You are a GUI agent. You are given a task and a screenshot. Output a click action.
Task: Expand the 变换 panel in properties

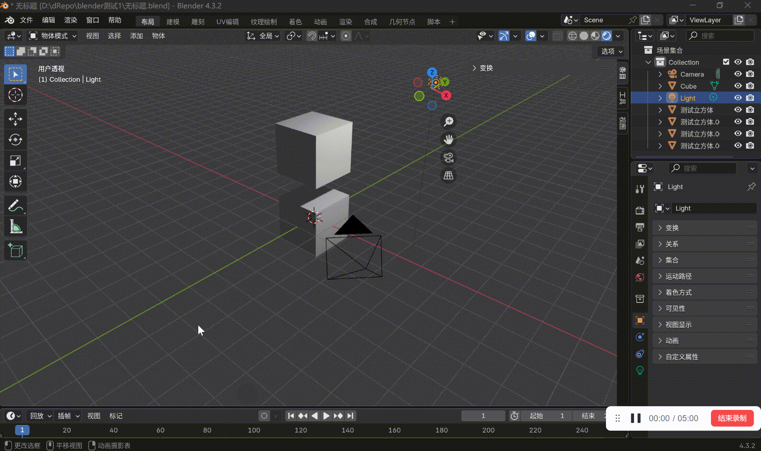(x=705, y=228)
